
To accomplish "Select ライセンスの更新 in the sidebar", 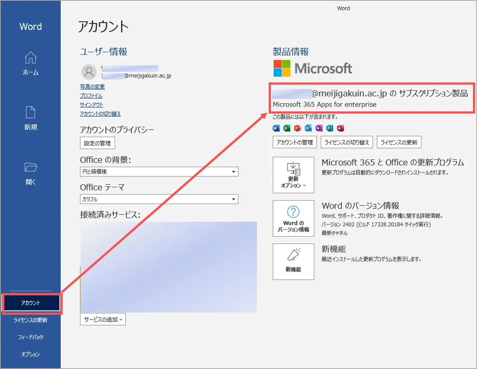I will (x=31, y=320).
